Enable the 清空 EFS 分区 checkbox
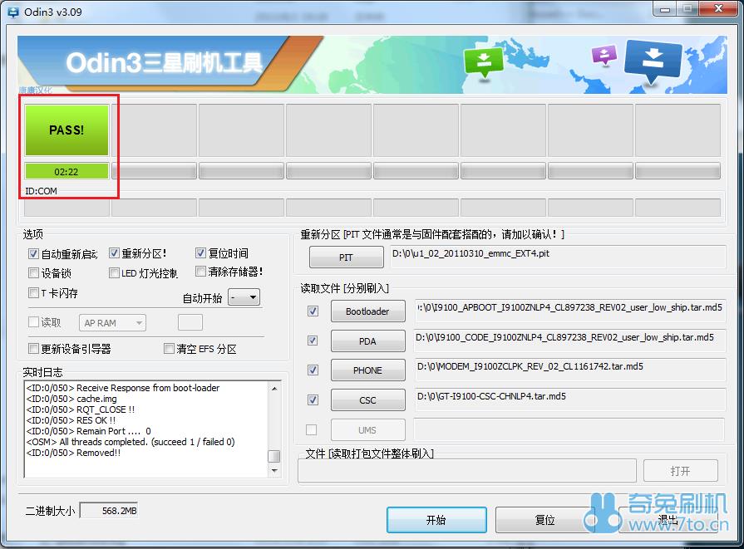744x549 pixels. coord(170,349)
